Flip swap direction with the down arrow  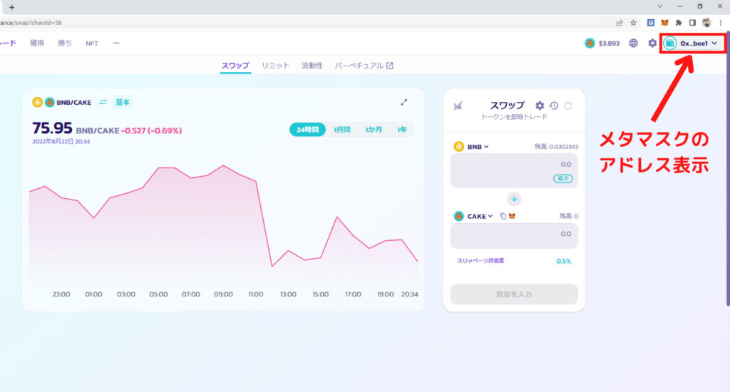coord(514,199)
